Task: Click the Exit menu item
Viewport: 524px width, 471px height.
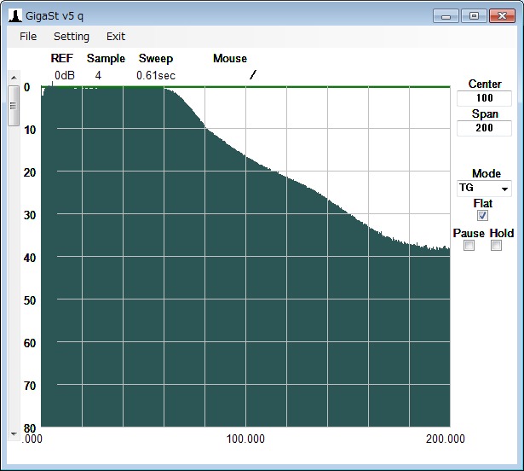Action: [116, 37]
